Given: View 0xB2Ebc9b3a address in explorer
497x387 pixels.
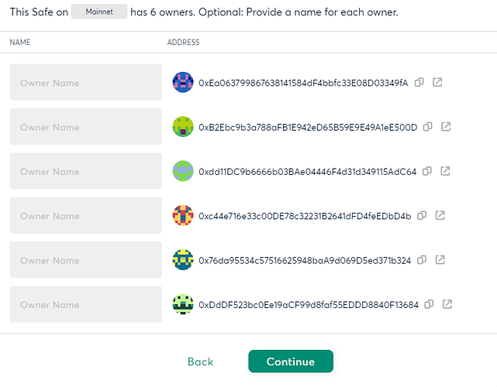Looking at the screenshot, I should (447, 127).
